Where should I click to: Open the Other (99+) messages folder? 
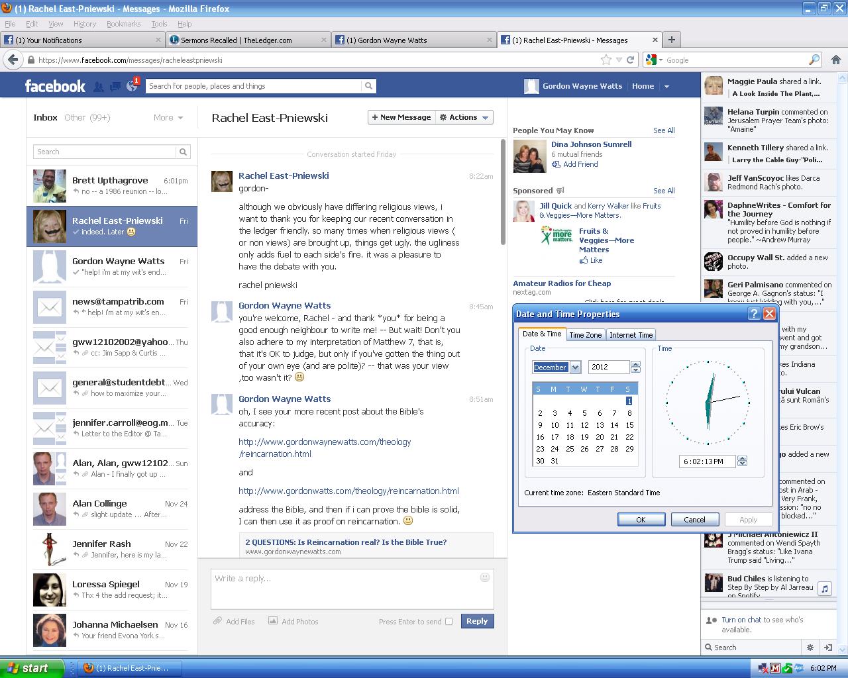87,118
